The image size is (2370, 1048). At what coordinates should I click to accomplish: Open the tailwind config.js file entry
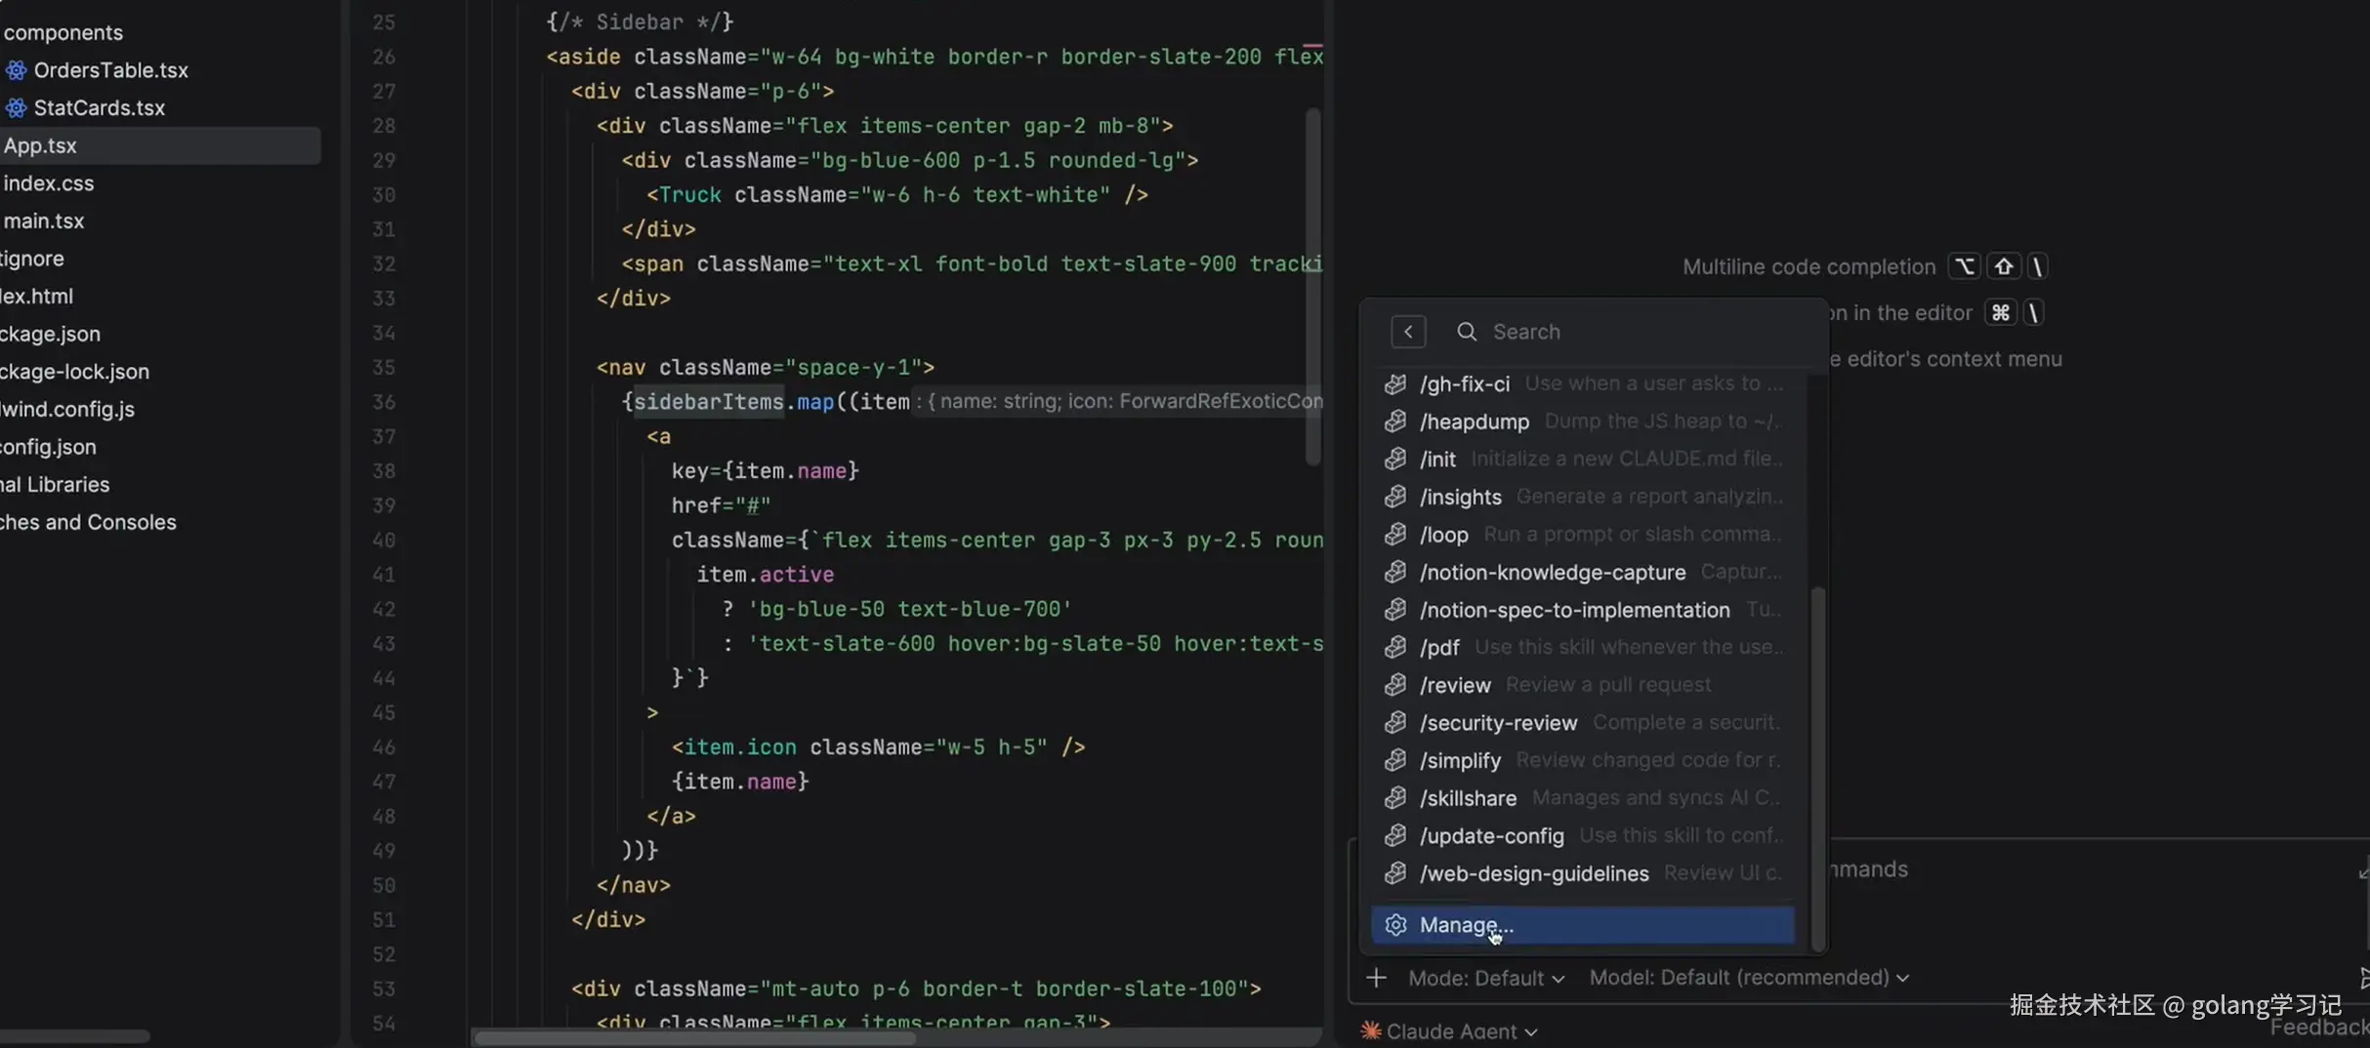(x=67, y=409)
